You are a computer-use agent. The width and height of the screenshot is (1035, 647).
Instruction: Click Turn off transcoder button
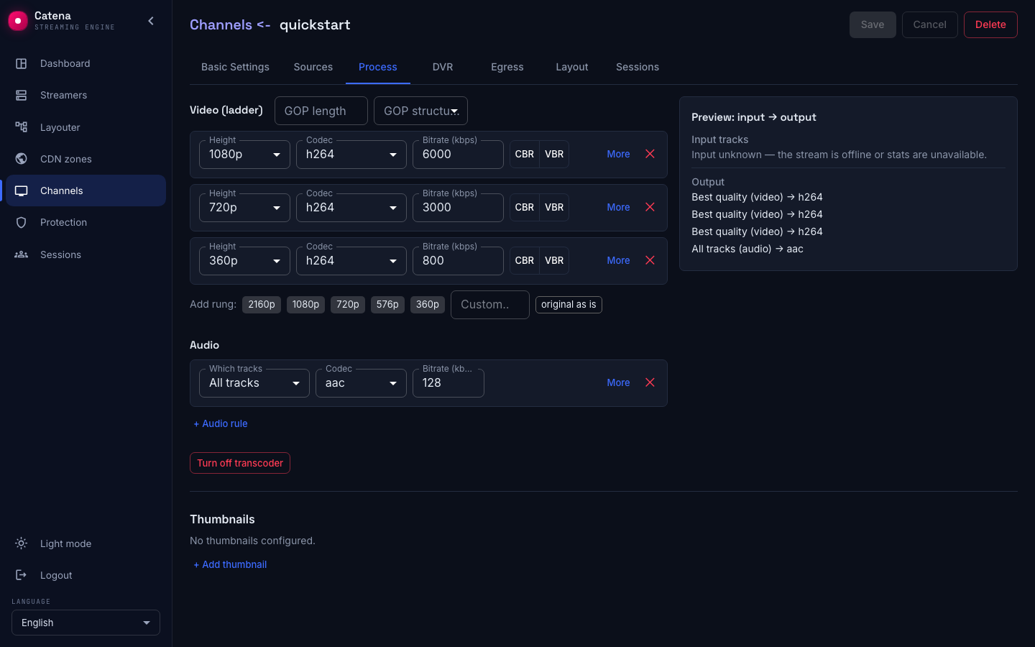pyautogui.click(x=240, y=463)
